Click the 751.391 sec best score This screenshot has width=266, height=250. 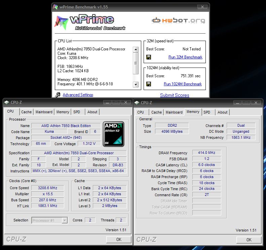point(191,76)
